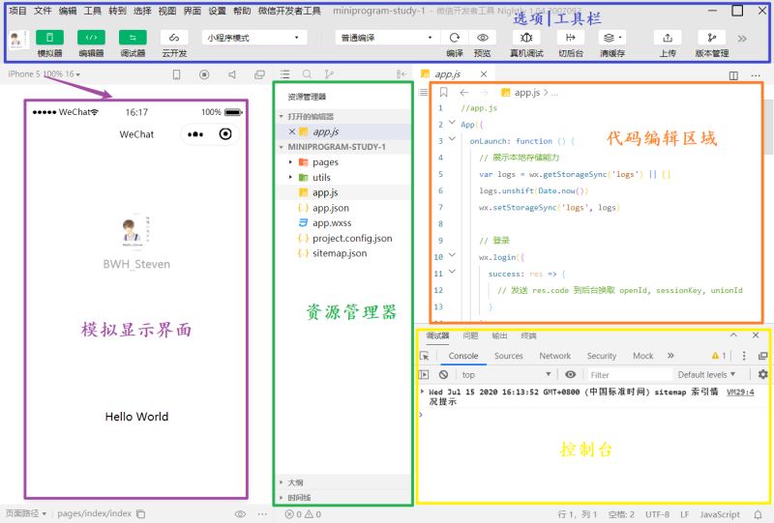Open the Default levels log filter
774x523 pixels.
pos(706,374)
